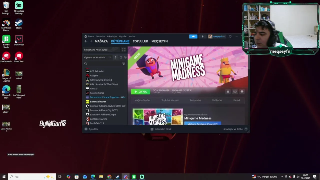
Task: Open the game info icon
Action: pos(235,92)
